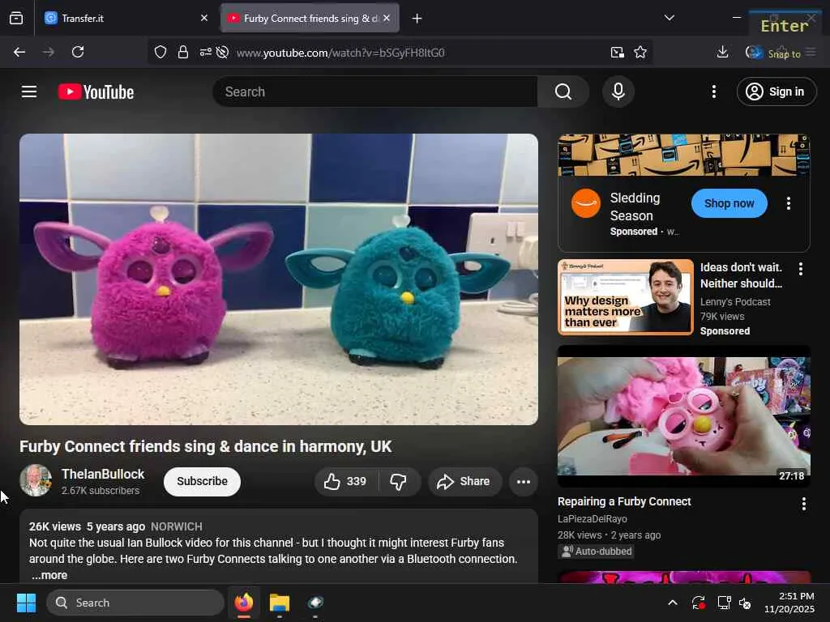Bookmark this page with the star
Viewport: 830px width, 622px height.
pyautogui.click(x=640, y=52)
